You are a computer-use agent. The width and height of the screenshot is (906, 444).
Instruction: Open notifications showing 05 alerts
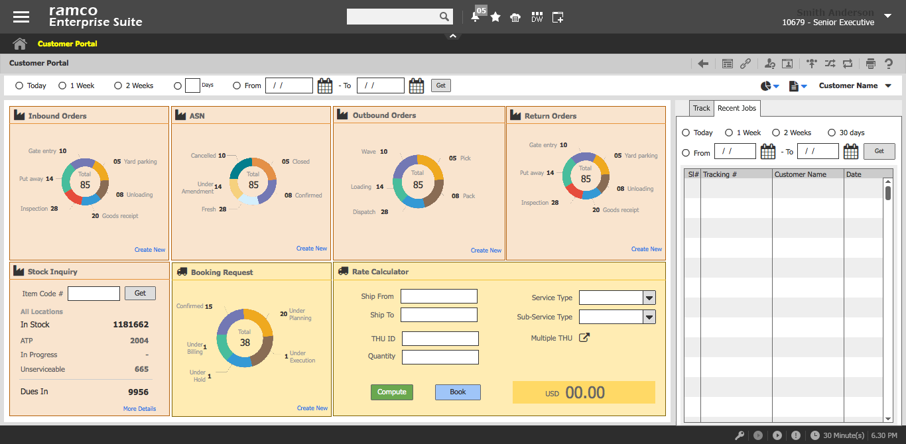pyautogui.click(x=475, y=17)
